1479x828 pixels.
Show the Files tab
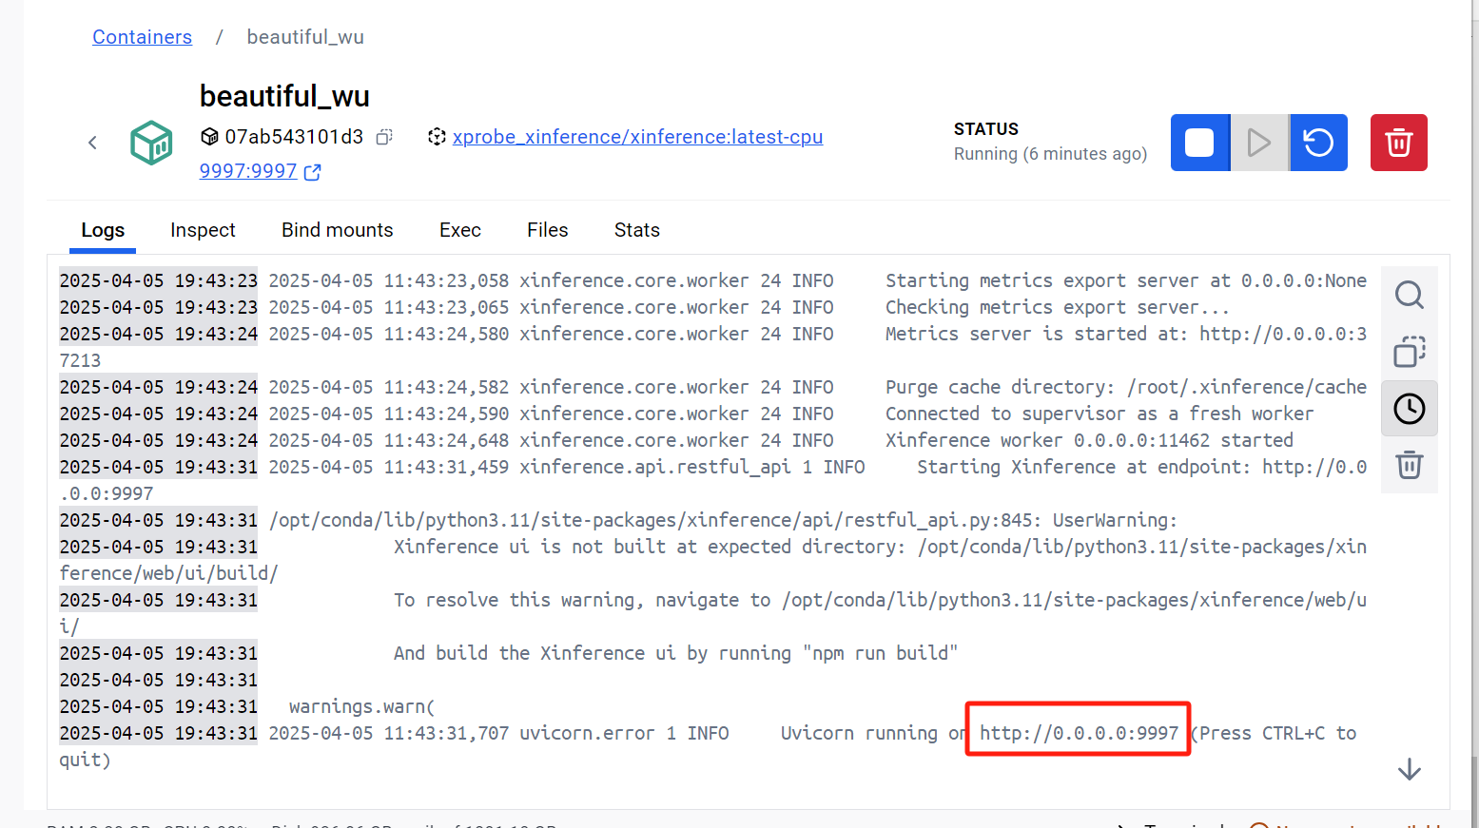pyautogui.click(x=547, y=230)
